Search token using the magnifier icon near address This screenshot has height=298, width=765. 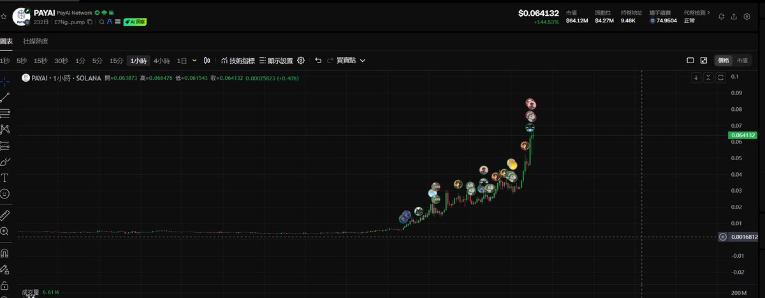(101, 22)
